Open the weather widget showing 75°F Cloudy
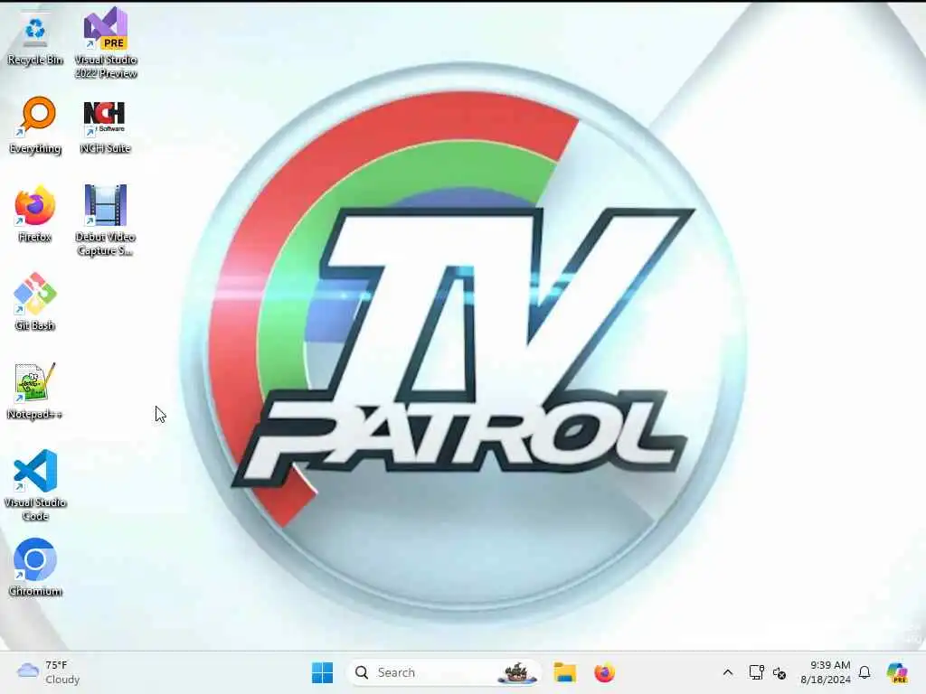The width and height of the screenshot is (926, 694). (x=49, y=672)
